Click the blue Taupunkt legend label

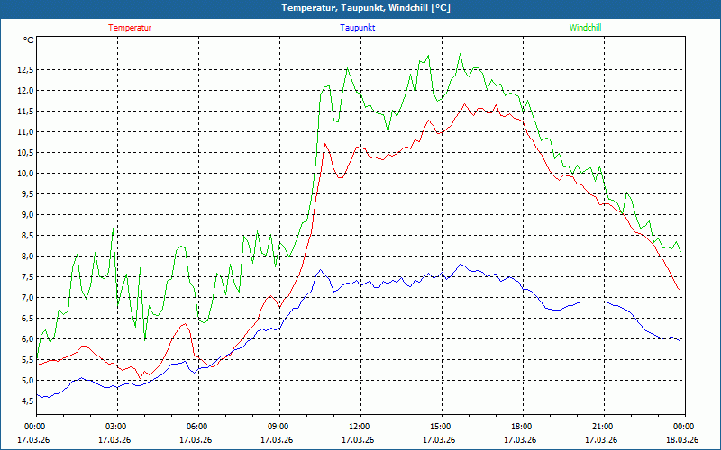point(358,28)
